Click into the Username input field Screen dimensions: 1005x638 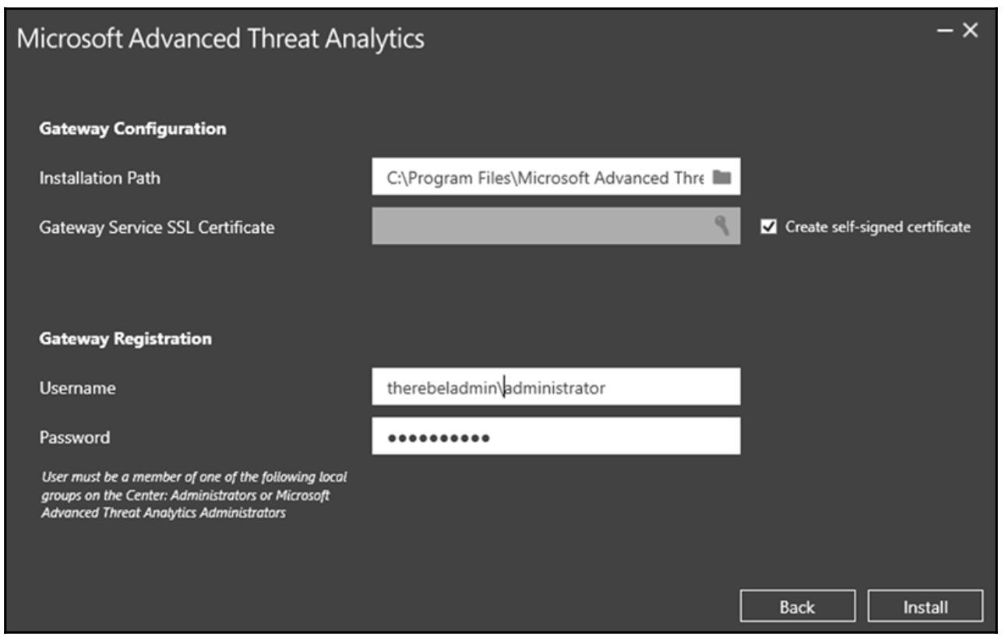555,387
